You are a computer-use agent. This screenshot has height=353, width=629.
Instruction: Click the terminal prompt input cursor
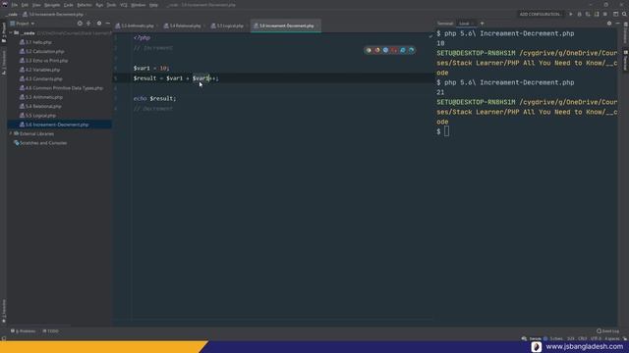(x=446, y=131)
